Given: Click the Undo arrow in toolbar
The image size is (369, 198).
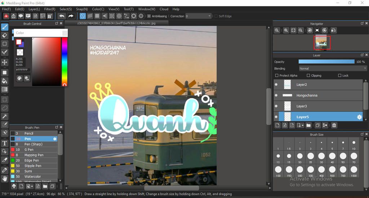Looking at the screenshot, I should click(x=62, y=16).
